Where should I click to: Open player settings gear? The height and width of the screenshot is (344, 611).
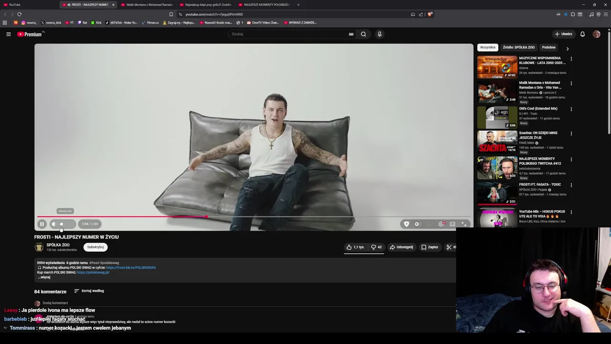click(x=441, y=224)
